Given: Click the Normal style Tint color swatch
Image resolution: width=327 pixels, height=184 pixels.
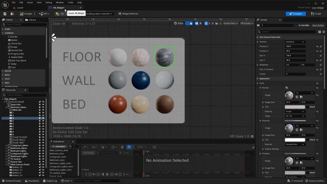Looking at the screenshot, I should [295, 107].
